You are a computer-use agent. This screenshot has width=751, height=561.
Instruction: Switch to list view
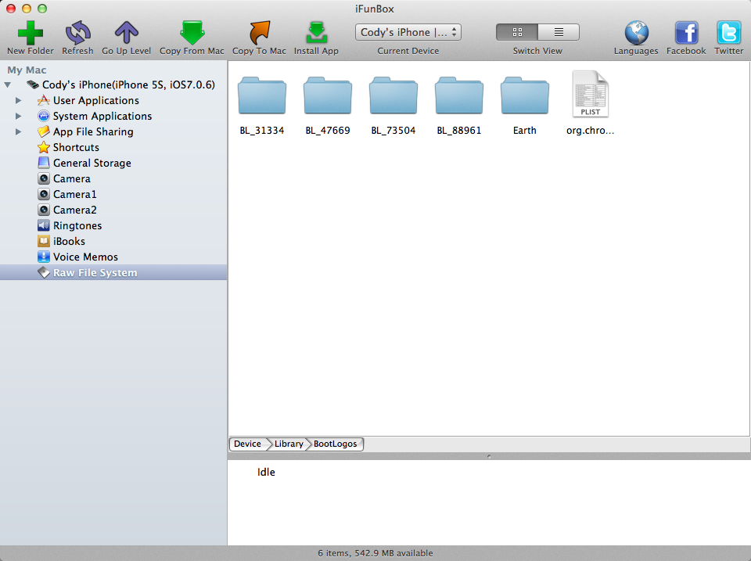558,31
